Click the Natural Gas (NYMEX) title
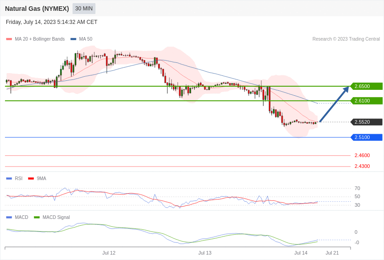 coord(37,9)
